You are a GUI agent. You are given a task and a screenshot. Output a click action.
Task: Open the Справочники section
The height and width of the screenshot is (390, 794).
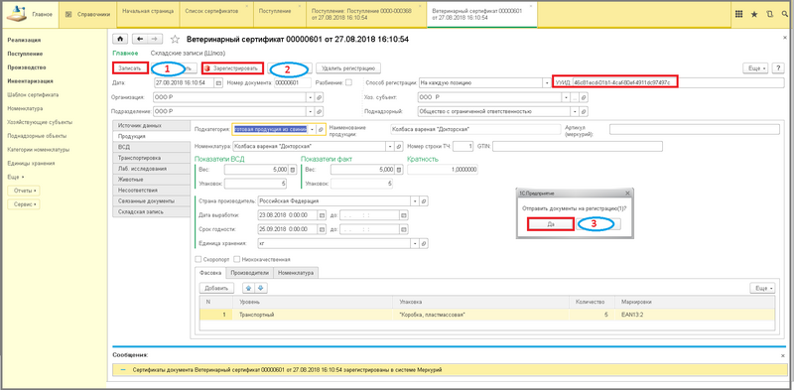point(88,14)
